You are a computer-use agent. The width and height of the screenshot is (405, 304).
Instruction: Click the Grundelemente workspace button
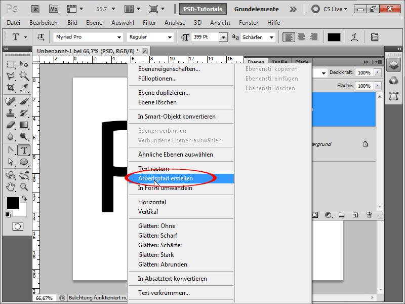[257, 9]
